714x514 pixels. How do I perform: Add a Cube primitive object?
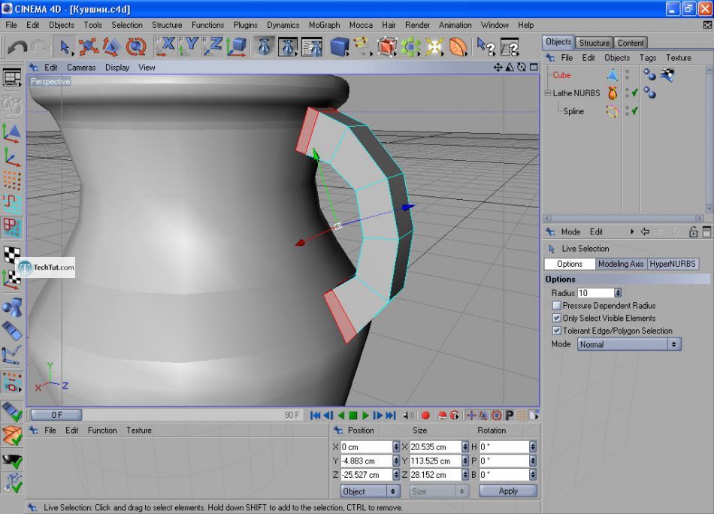point(339,47)
